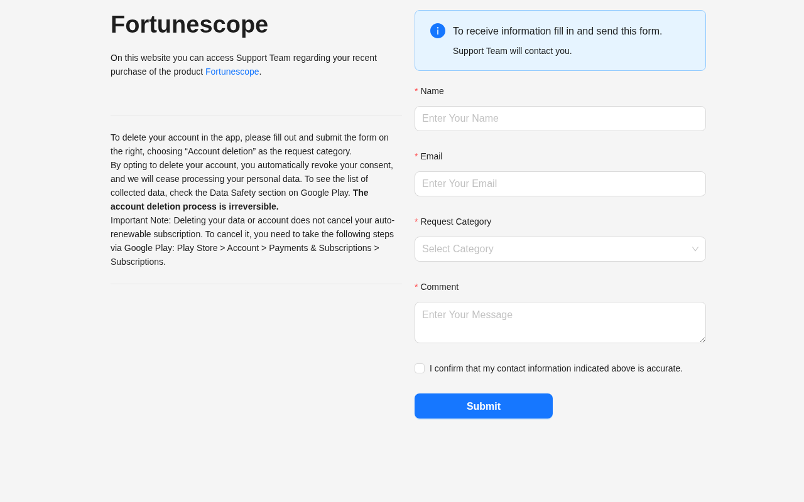Click the Name field label
Image resolution: width=804 pixels, height=502 pixels.
[x=432, y=91]
